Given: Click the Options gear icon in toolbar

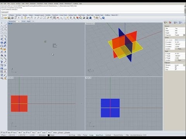Looking at the screenshot, I should pos(97,18).
